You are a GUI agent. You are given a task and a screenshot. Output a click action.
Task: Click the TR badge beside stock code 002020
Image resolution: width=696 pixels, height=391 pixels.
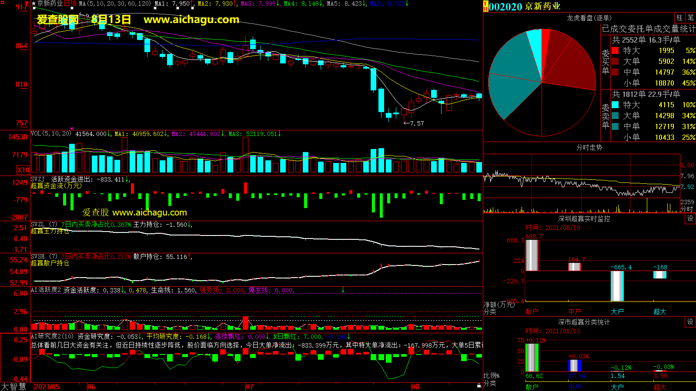click(485, 7)
